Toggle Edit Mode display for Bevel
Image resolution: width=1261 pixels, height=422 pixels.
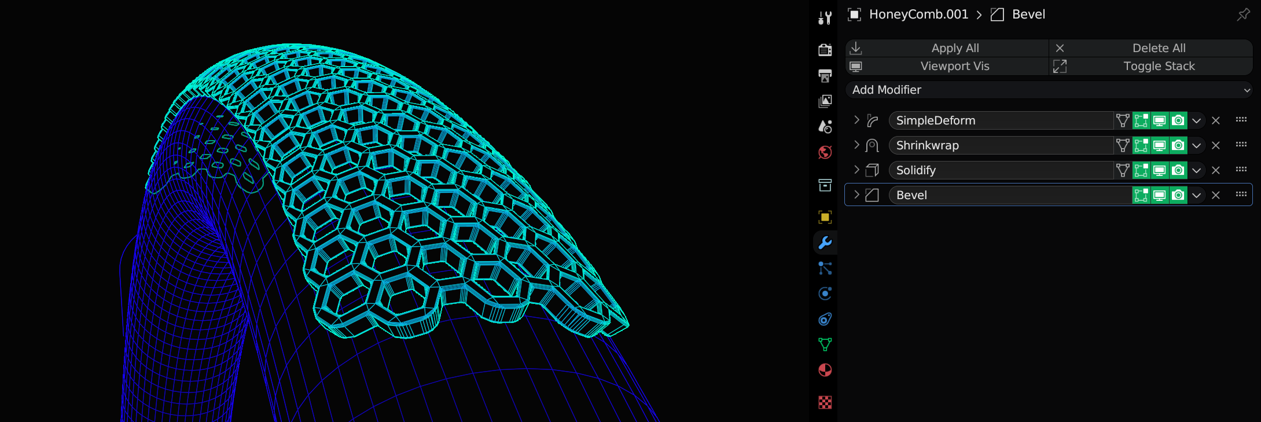coord(1141,195)
